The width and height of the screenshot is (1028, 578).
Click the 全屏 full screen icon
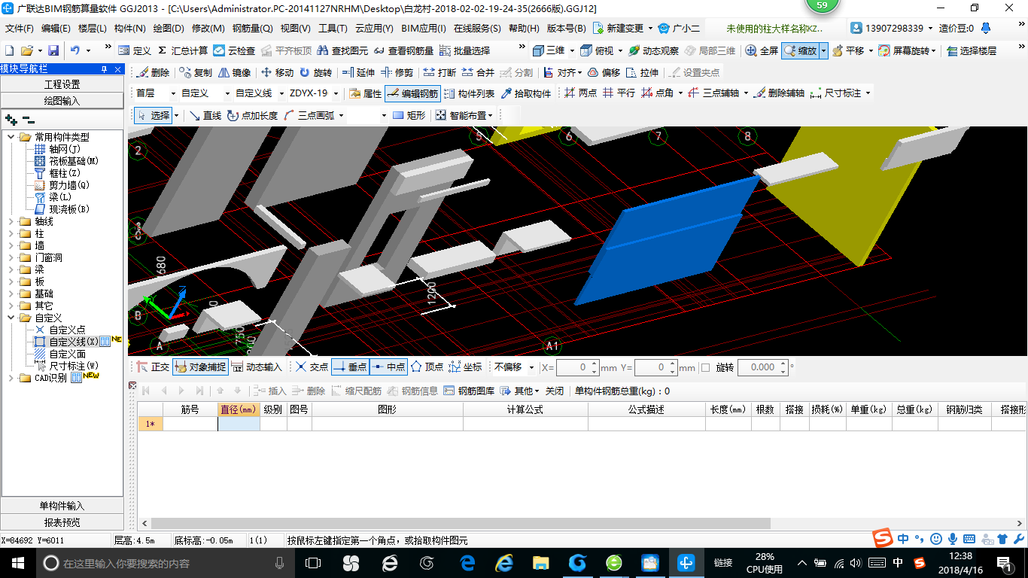click(x=762, y=50)
